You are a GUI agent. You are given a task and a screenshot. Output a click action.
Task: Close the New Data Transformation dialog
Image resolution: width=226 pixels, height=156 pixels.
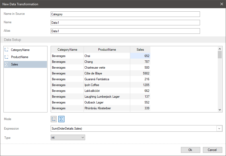(222, 4)
